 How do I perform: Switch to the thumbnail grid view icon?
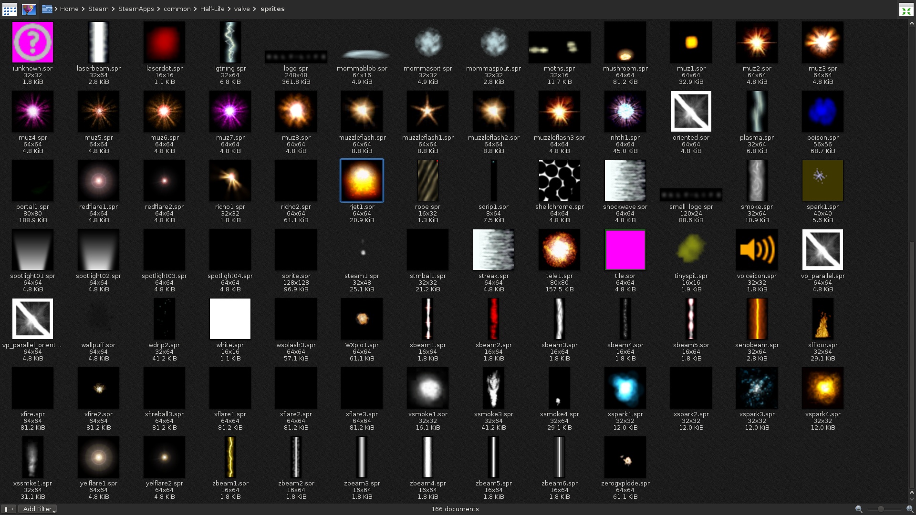pos(10,9)
